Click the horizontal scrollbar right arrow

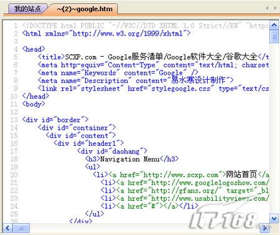point(264,228)
